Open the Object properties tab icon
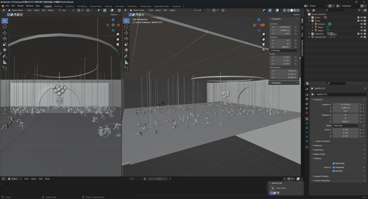Image resolution: width=368 pixels, height=199 pixels. coord(307,119)
